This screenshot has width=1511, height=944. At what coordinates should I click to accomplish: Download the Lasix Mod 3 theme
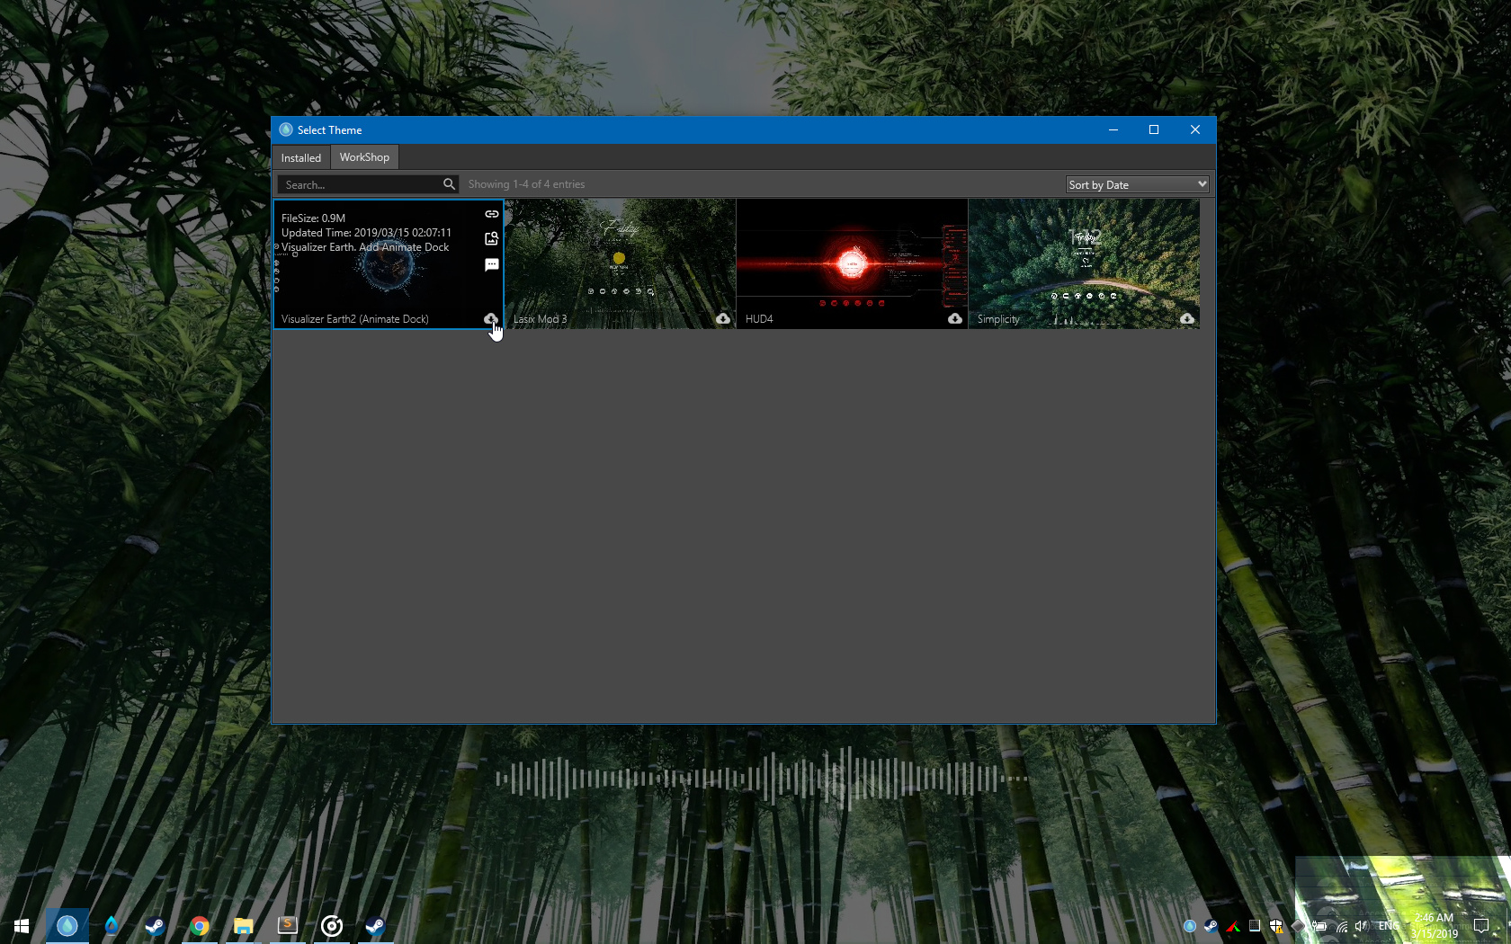point(723,319)
